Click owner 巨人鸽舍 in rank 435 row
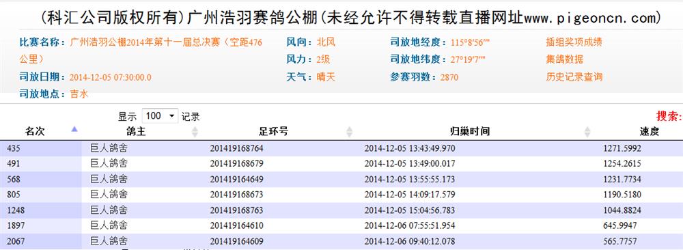The width and height of the screenshot is (683, 250). (109, 148)
